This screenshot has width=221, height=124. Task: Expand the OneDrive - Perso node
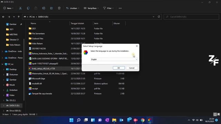point(2,58)
